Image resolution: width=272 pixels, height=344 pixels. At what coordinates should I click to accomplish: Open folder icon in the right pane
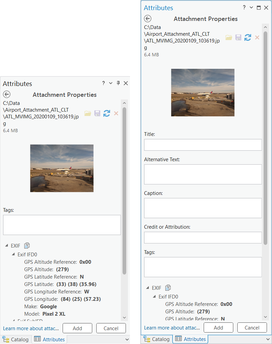point(229,37)
